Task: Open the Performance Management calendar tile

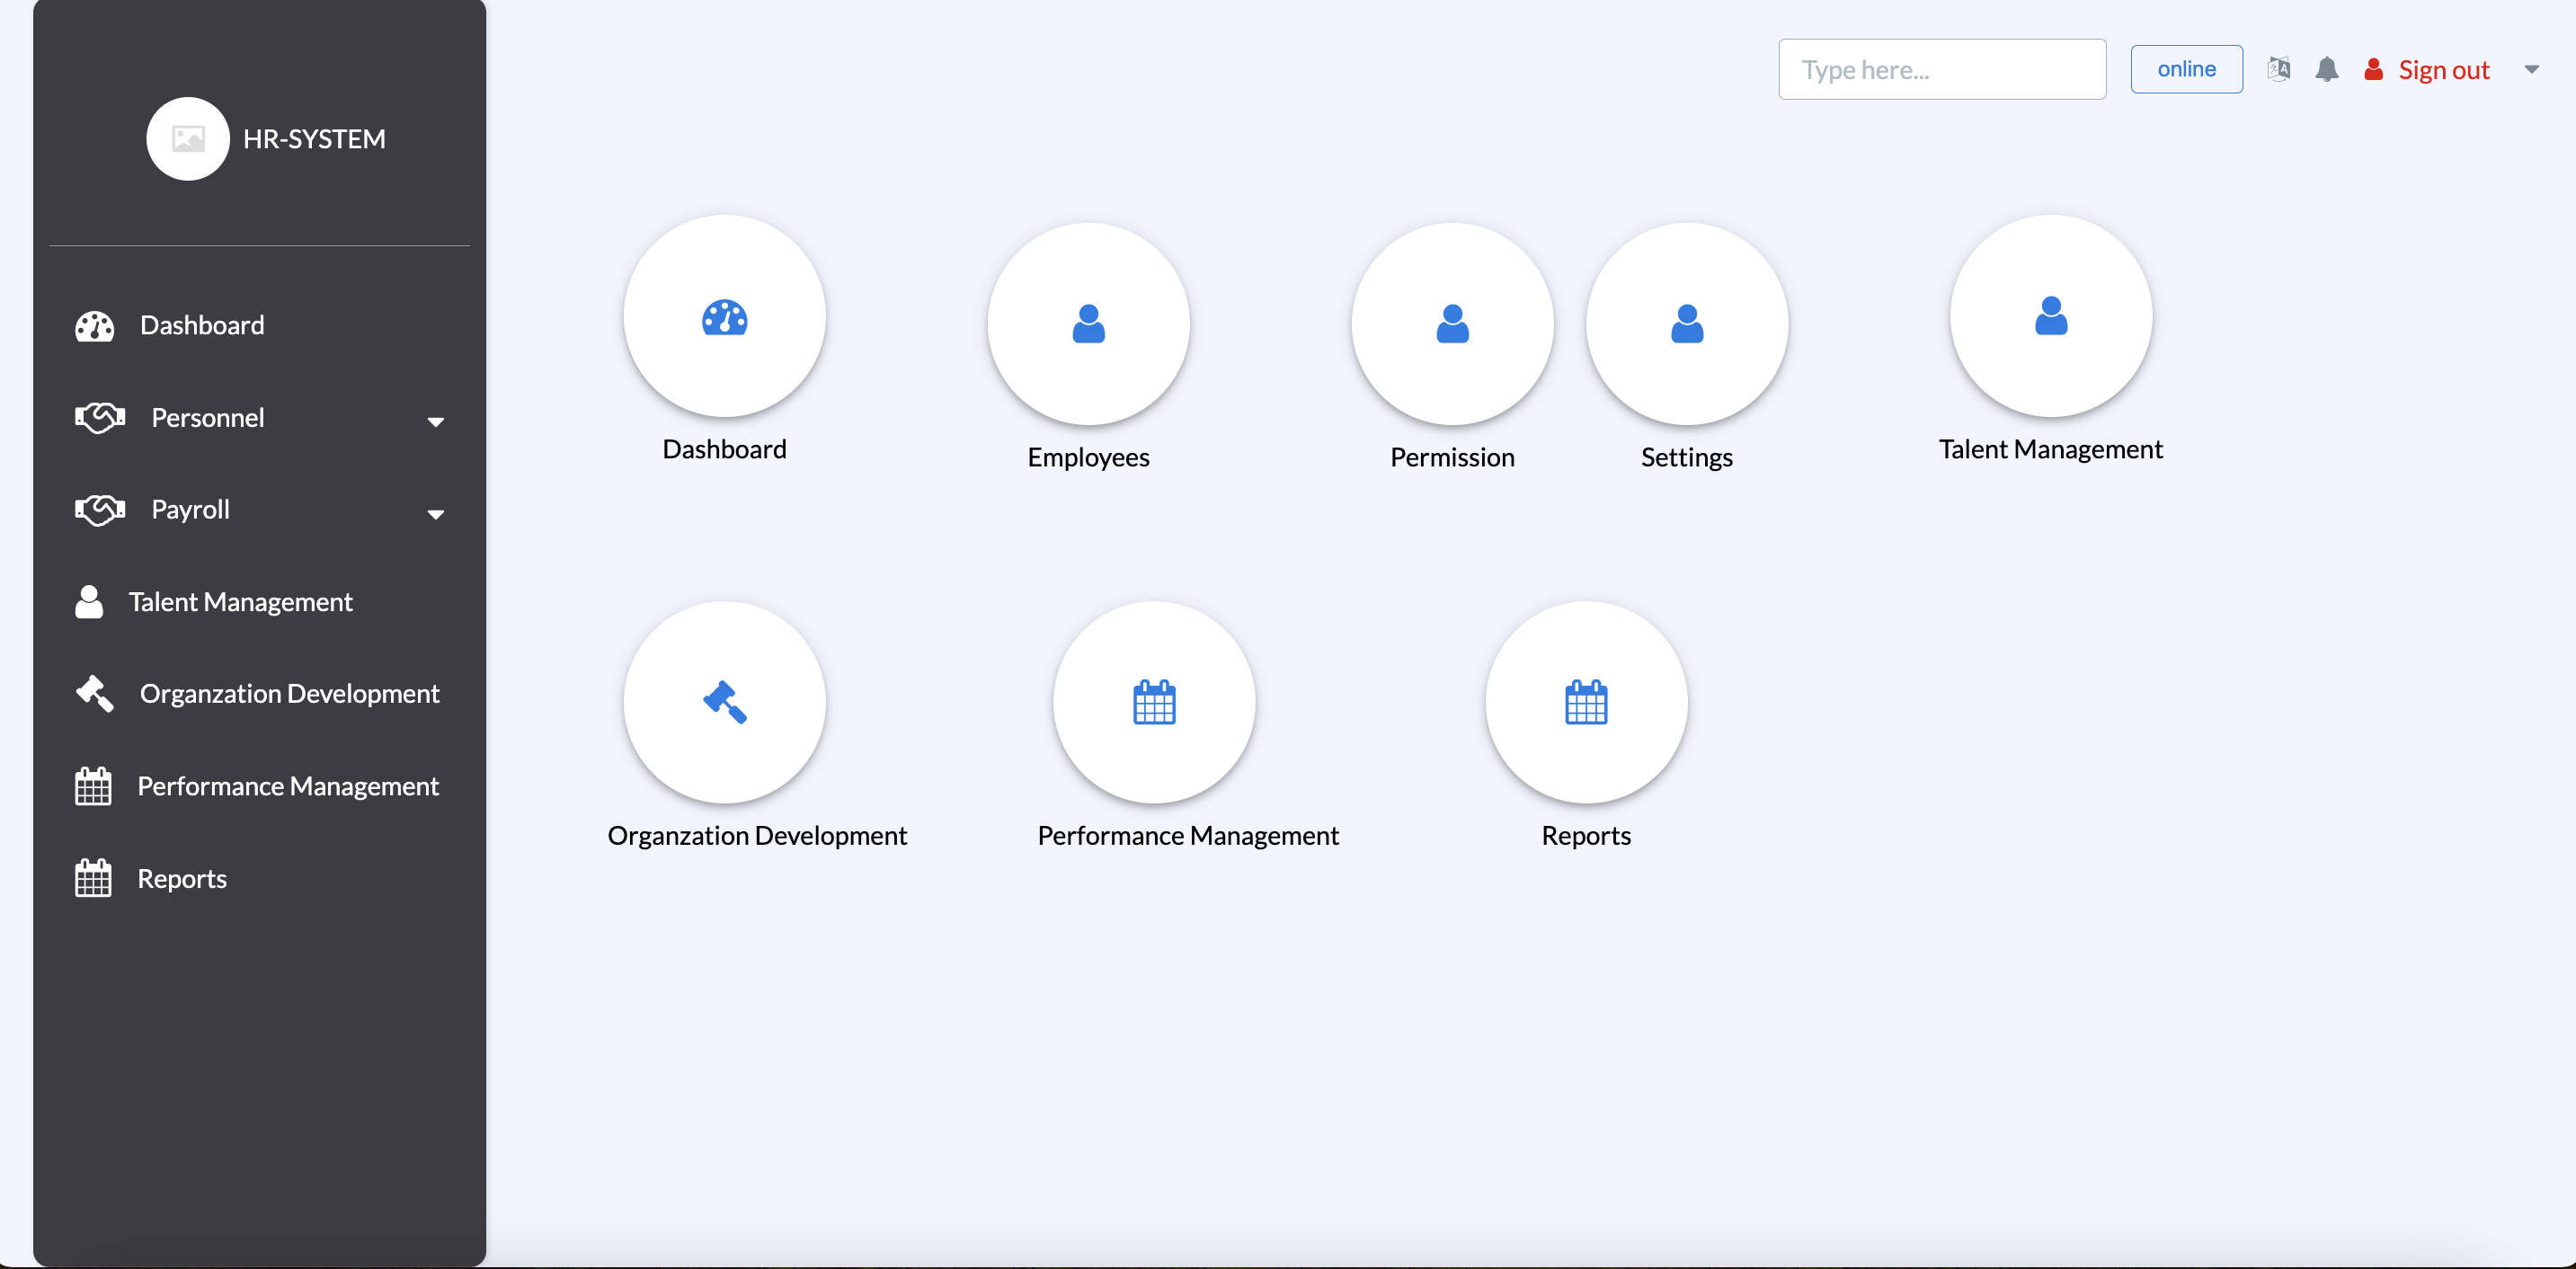Action: [x=1154, y=703]
